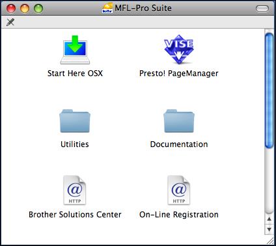Open the Documentation folder icon
This screenshot has height=246, width=276.
179,121
